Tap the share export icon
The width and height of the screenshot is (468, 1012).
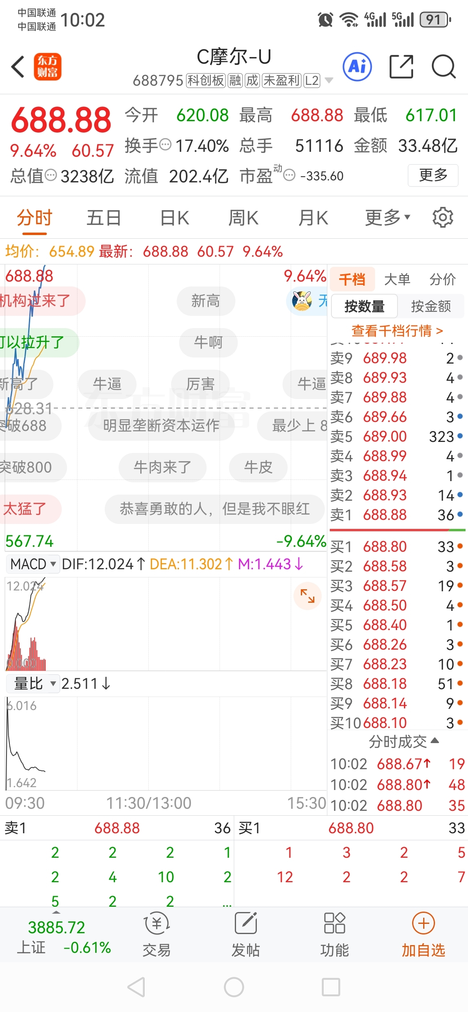401,67
